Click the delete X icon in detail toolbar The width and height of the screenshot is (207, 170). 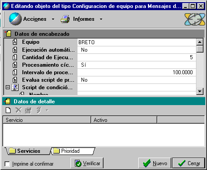tap(18, 110)
